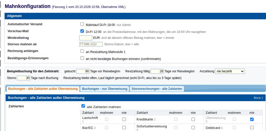
Task: Click the Mahnkonfiguration page title
Action: pos(28,6)
